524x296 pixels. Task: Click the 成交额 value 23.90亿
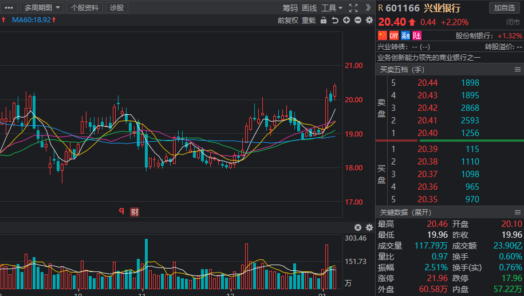(507, 246)
